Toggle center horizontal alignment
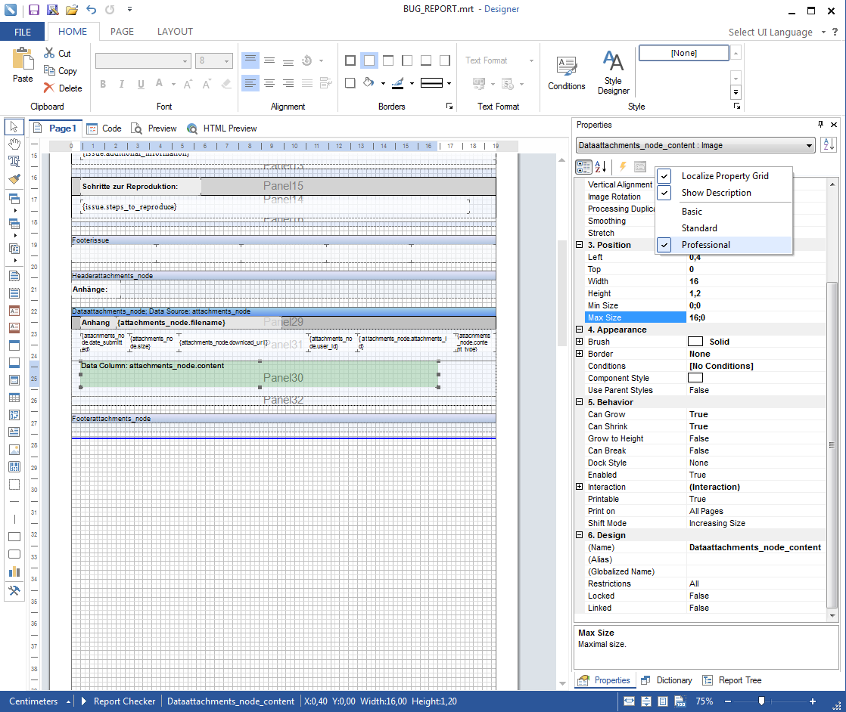 (x=269, y=82)
